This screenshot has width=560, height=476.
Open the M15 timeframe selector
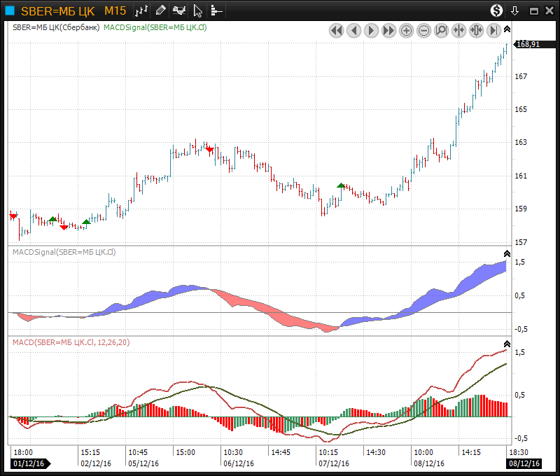pyautogui.click(x=115, y=10)
